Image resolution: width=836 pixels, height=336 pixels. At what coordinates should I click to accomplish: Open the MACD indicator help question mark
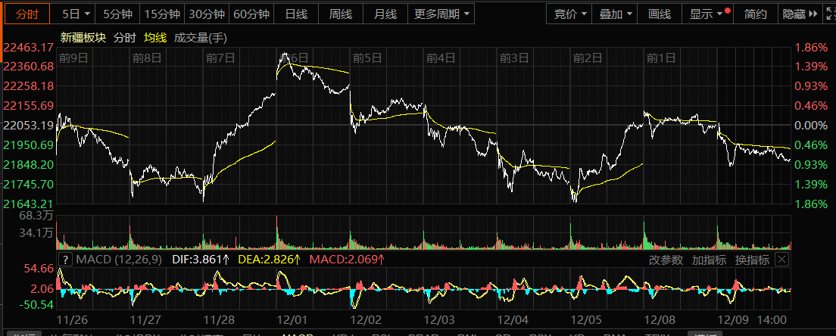coord(65,260)
